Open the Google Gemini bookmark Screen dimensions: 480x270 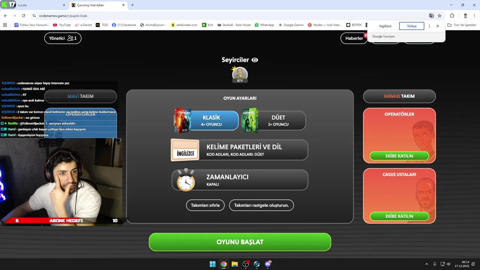[291, 25]
